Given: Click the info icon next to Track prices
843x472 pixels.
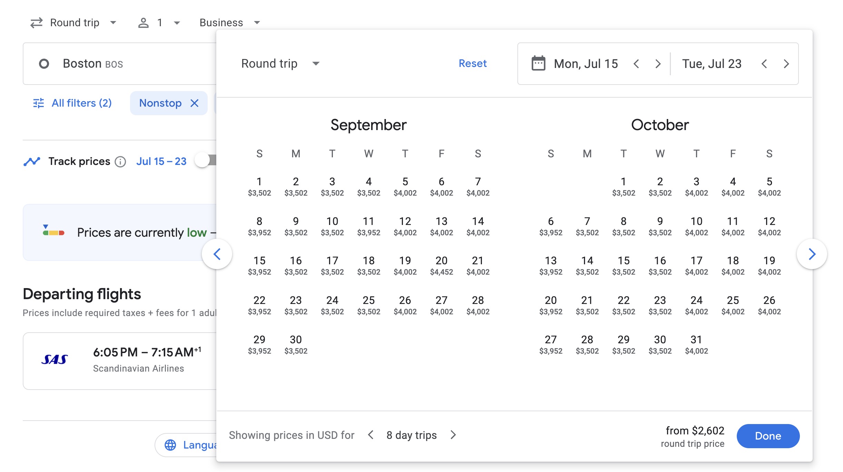Looking at the screenshot, I should pos(120,162).
